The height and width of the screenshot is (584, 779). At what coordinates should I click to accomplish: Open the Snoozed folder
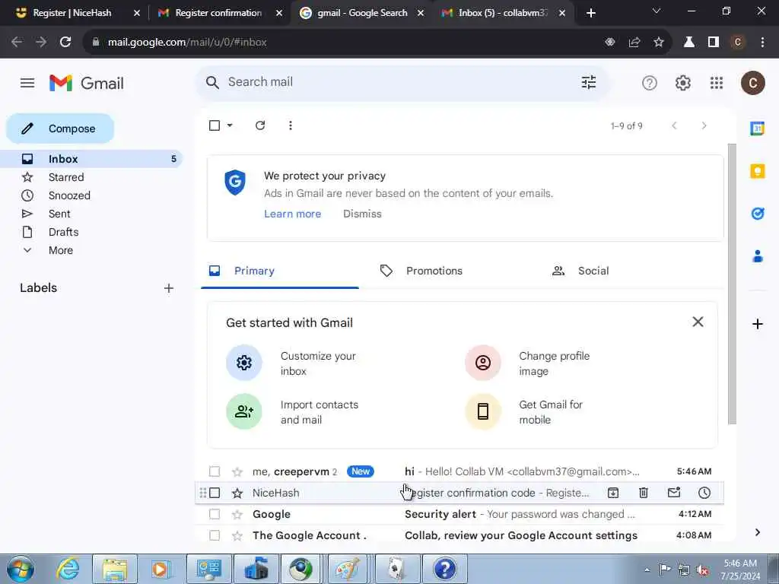click(69, 195)
